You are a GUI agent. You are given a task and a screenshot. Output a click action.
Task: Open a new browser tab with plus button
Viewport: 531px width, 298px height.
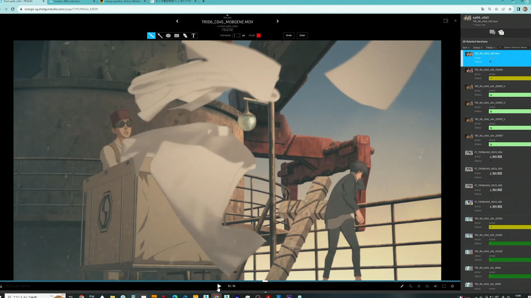(203, 1)
